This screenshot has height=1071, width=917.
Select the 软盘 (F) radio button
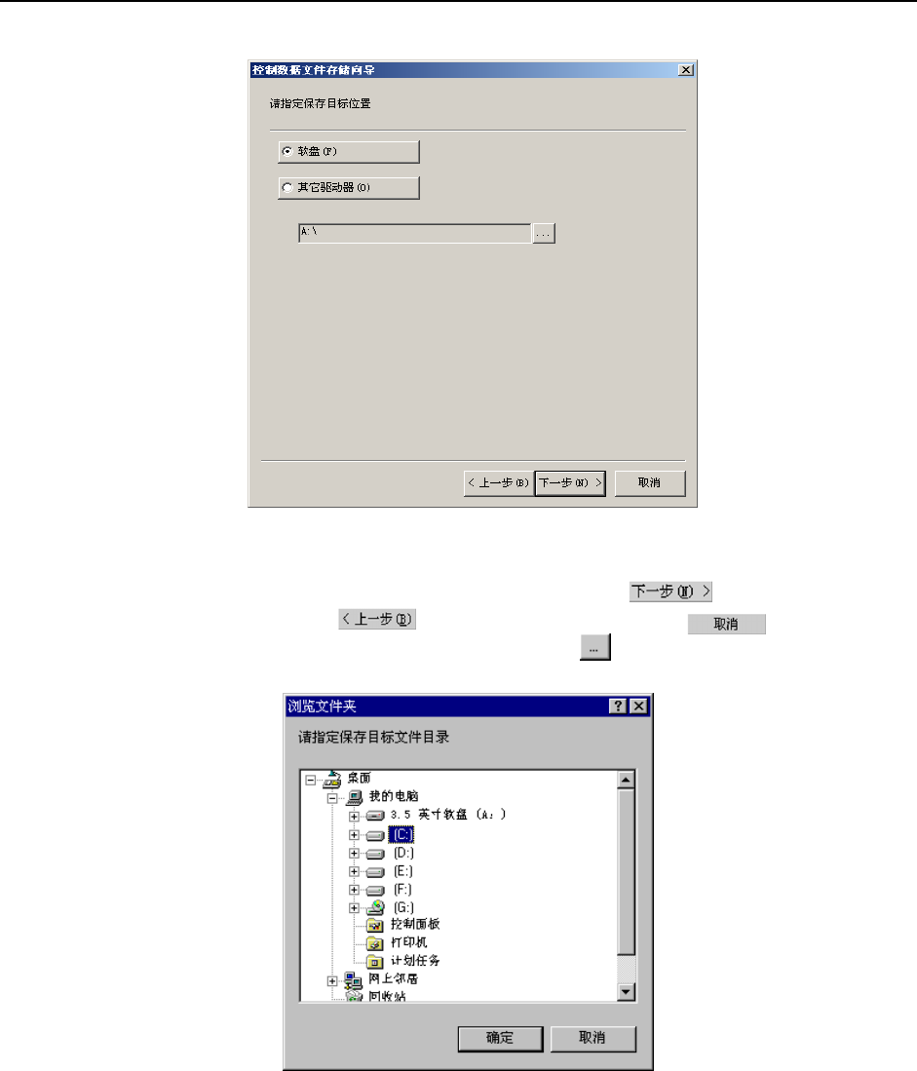point(287,152)
